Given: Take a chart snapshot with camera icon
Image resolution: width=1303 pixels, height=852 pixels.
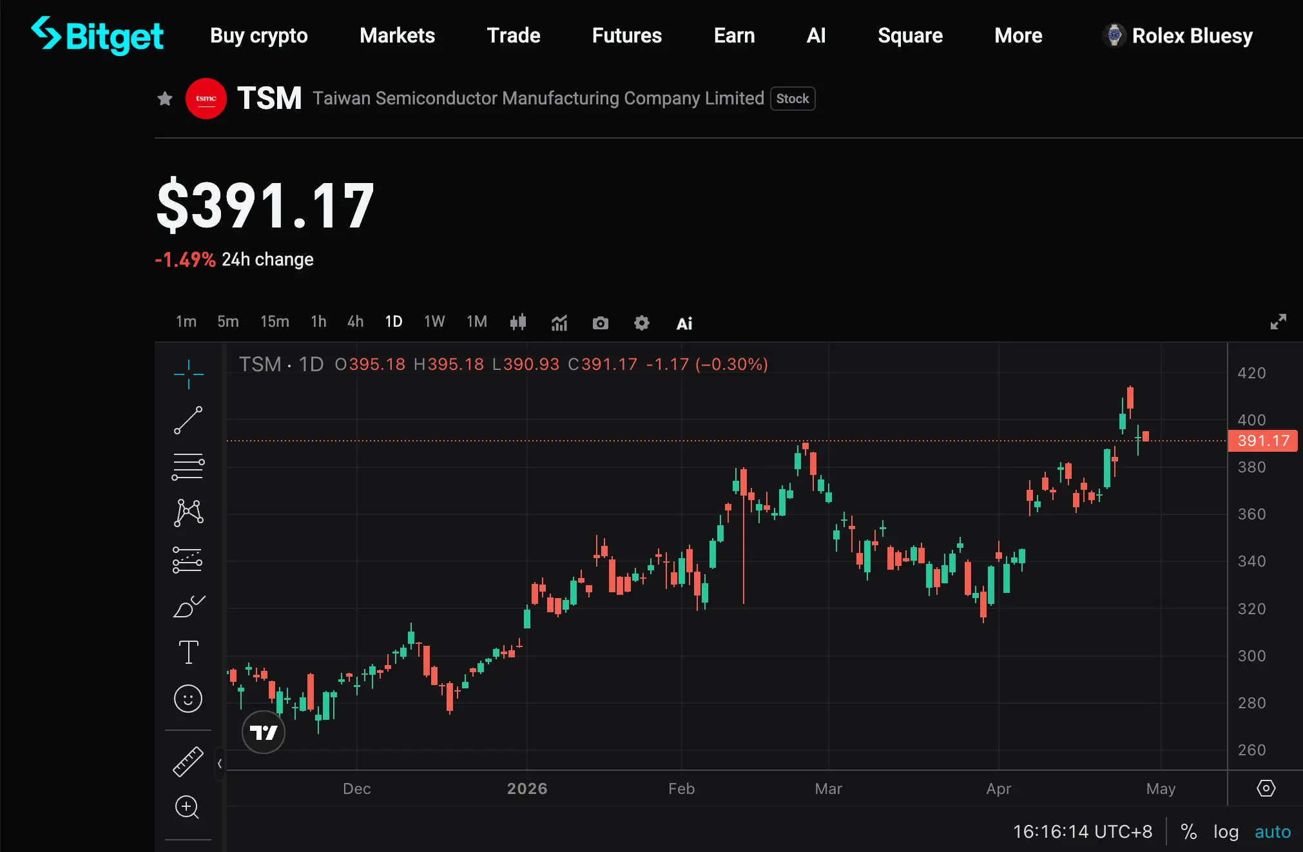Looking at the screenshot, I should 600,323.
